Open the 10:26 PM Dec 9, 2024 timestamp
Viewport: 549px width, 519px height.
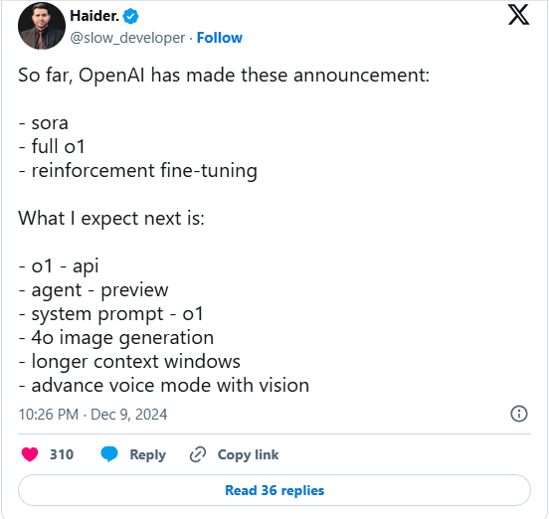point(92,415)
